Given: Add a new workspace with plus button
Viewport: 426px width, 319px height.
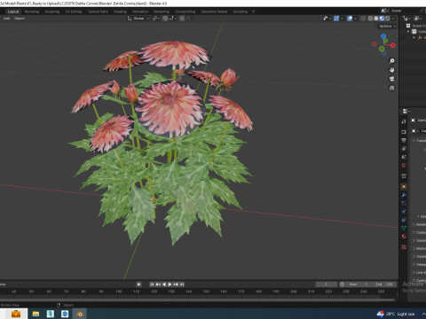Looking at the screenshot, I should 253,12.
